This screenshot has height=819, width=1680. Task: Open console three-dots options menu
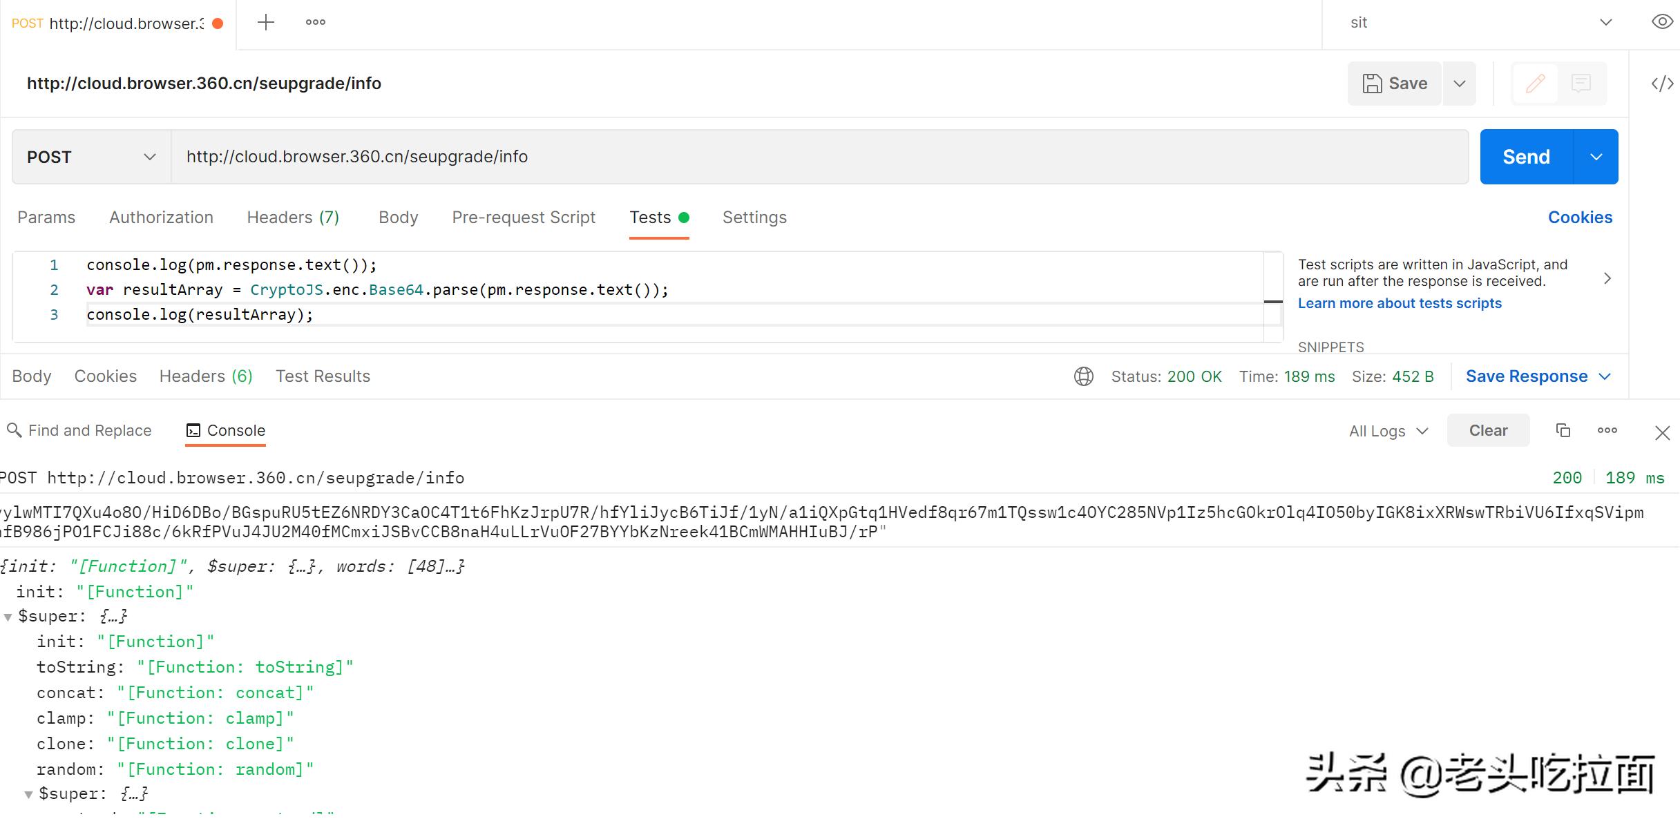(1607, 430)
